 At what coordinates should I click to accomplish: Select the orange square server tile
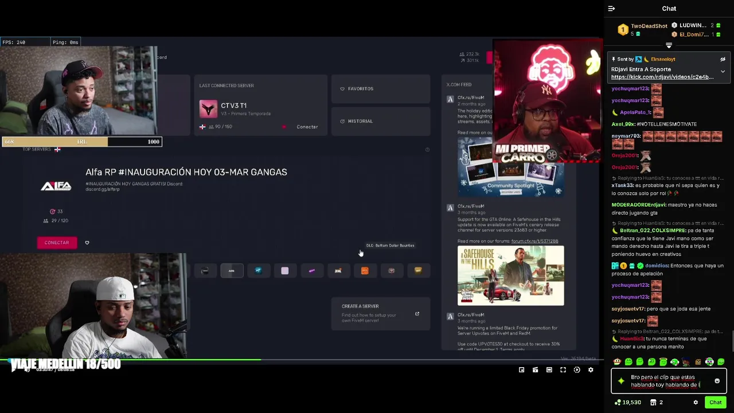pos(365,271)
